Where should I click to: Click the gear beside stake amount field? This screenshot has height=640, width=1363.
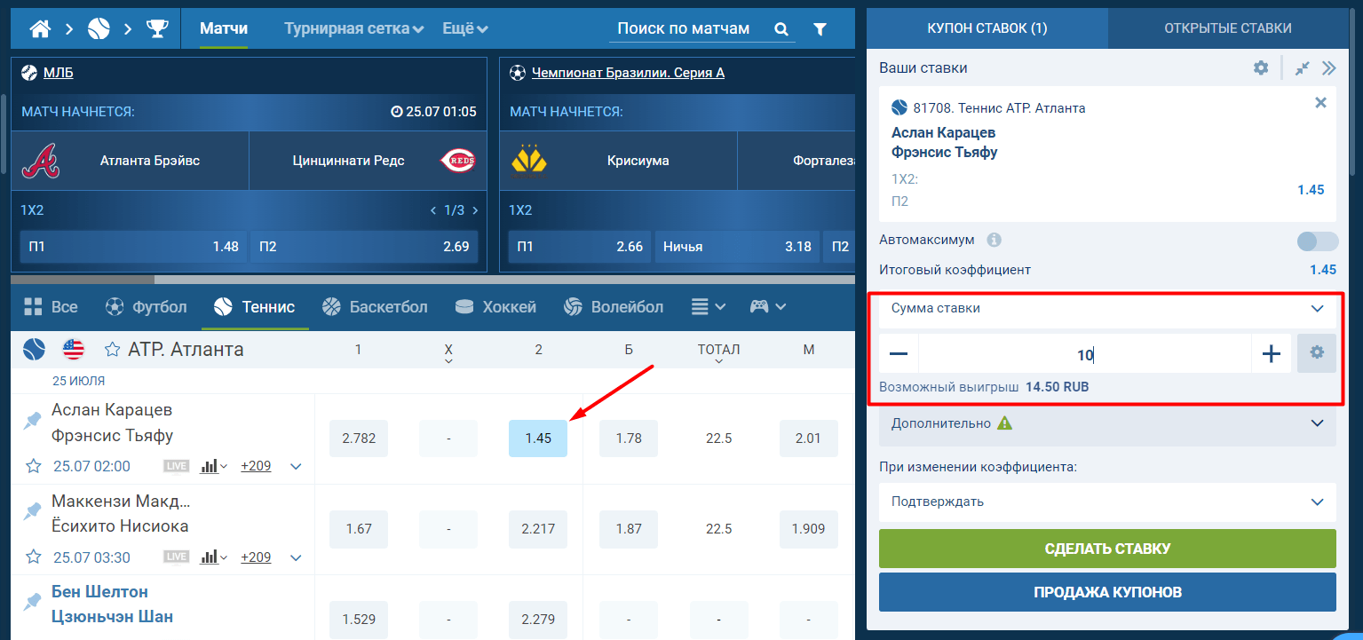(x=1316, y=353)
